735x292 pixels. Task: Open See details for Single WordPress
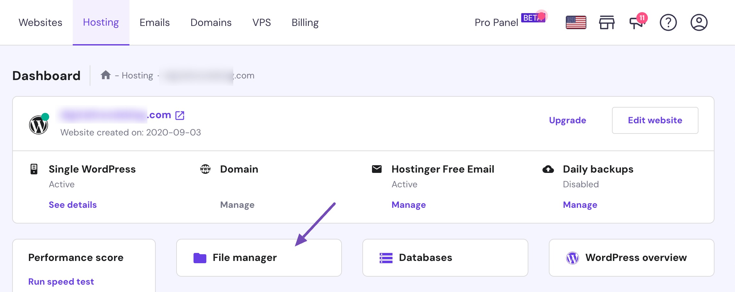pyautogui.click(x=73, y=205)
